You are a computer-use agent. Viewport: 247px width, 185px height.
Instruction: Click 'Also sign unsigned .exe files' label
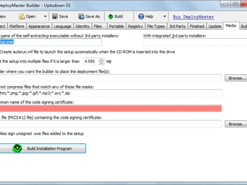coord(42,134)
